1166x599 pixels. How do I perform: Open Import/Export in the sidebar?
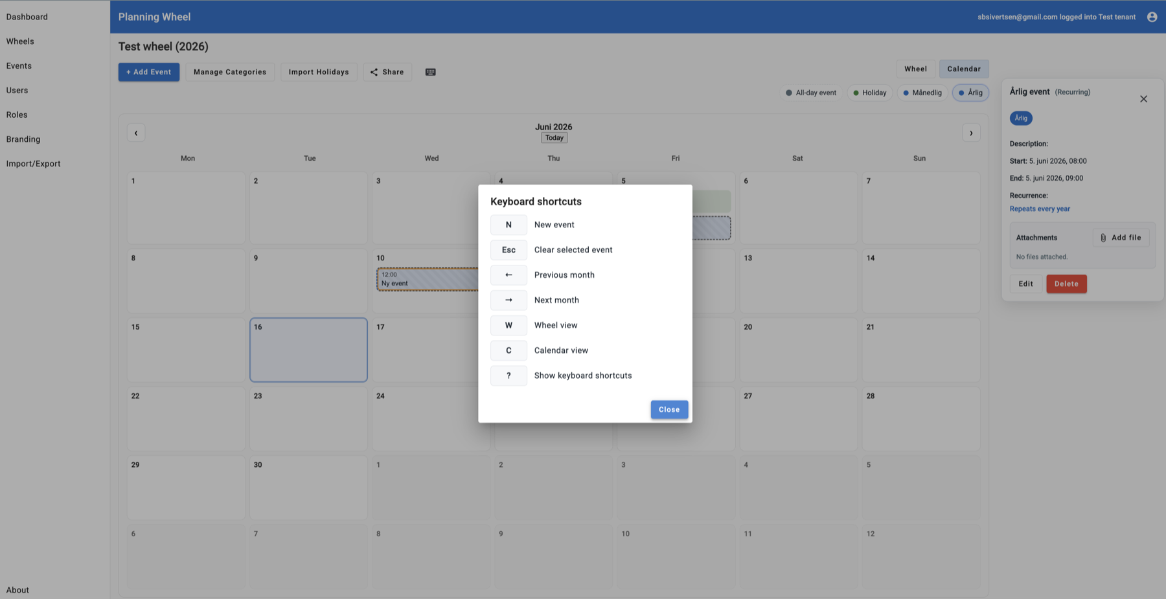(x=33, y=164)
